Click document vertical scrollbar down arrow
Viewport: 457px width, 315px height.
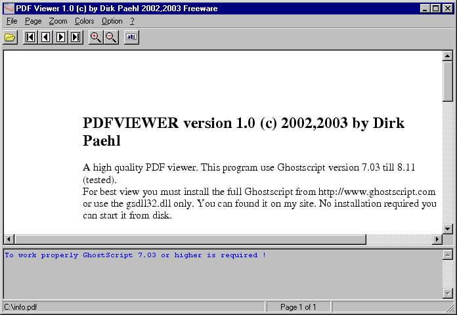pos(447,229)
